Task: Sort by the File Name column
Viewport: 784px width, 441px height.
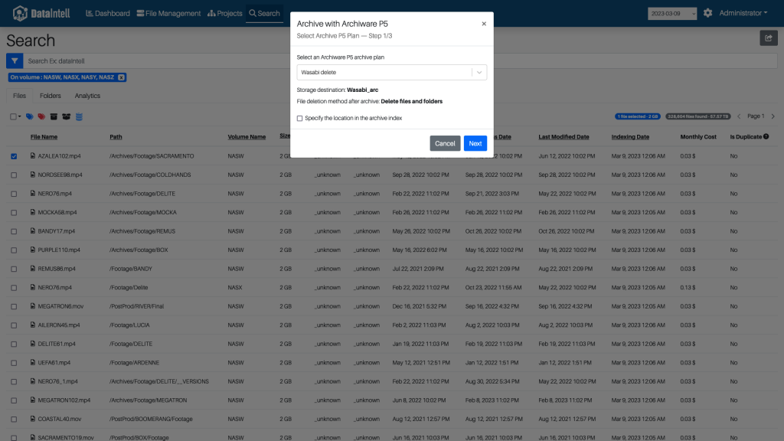Action: tap(44, 136)
